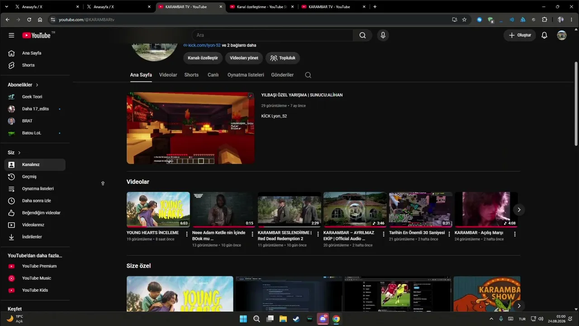Open YouTube notifications bell
The width and height of the screenshot is (579, 326).
pyautogui.click(x=545, y=35)
